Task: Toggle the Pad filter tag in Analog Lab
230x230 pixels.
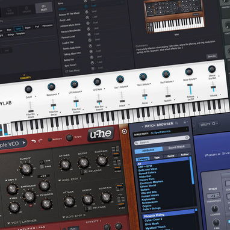Action: pos(37,26)
